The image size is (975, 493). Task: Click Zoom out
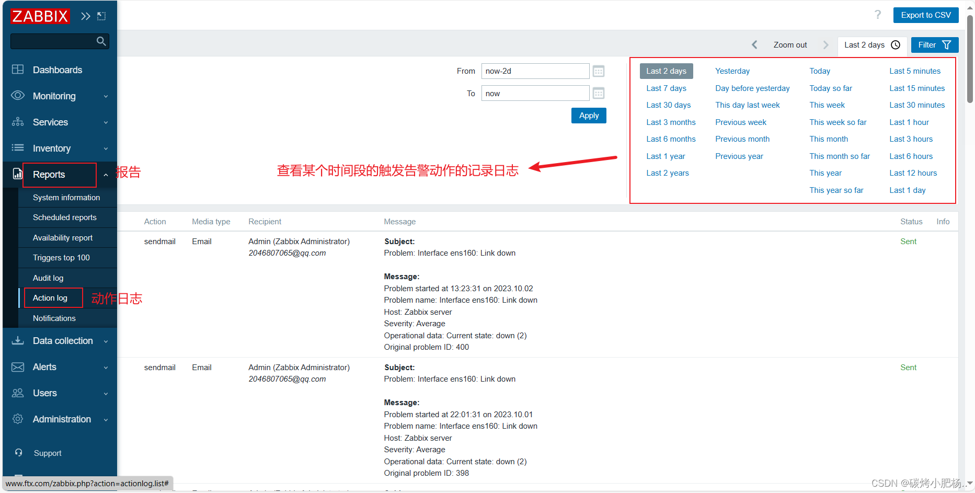coord(790,45)
